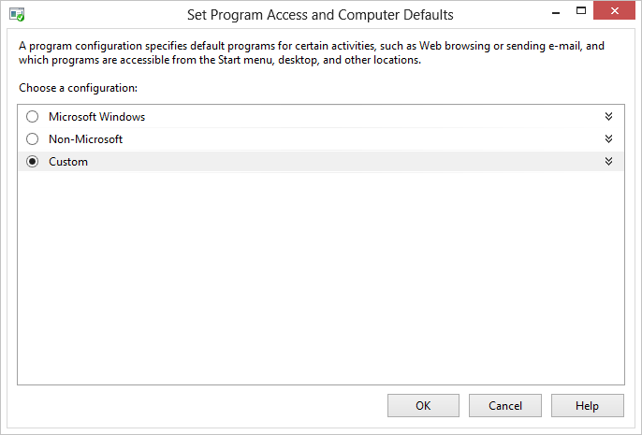
Task: Click the Non-Microsoft label text
Action: coord(85,139)
